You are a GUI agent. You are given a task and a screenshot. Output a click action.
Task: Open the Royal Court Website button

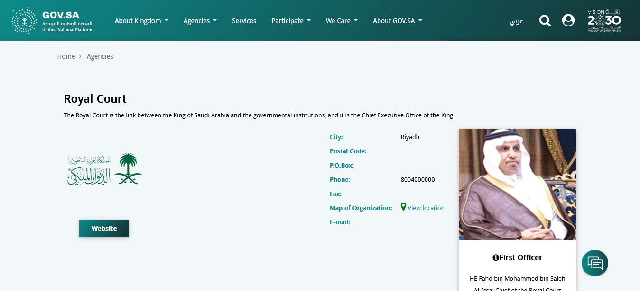104,228
